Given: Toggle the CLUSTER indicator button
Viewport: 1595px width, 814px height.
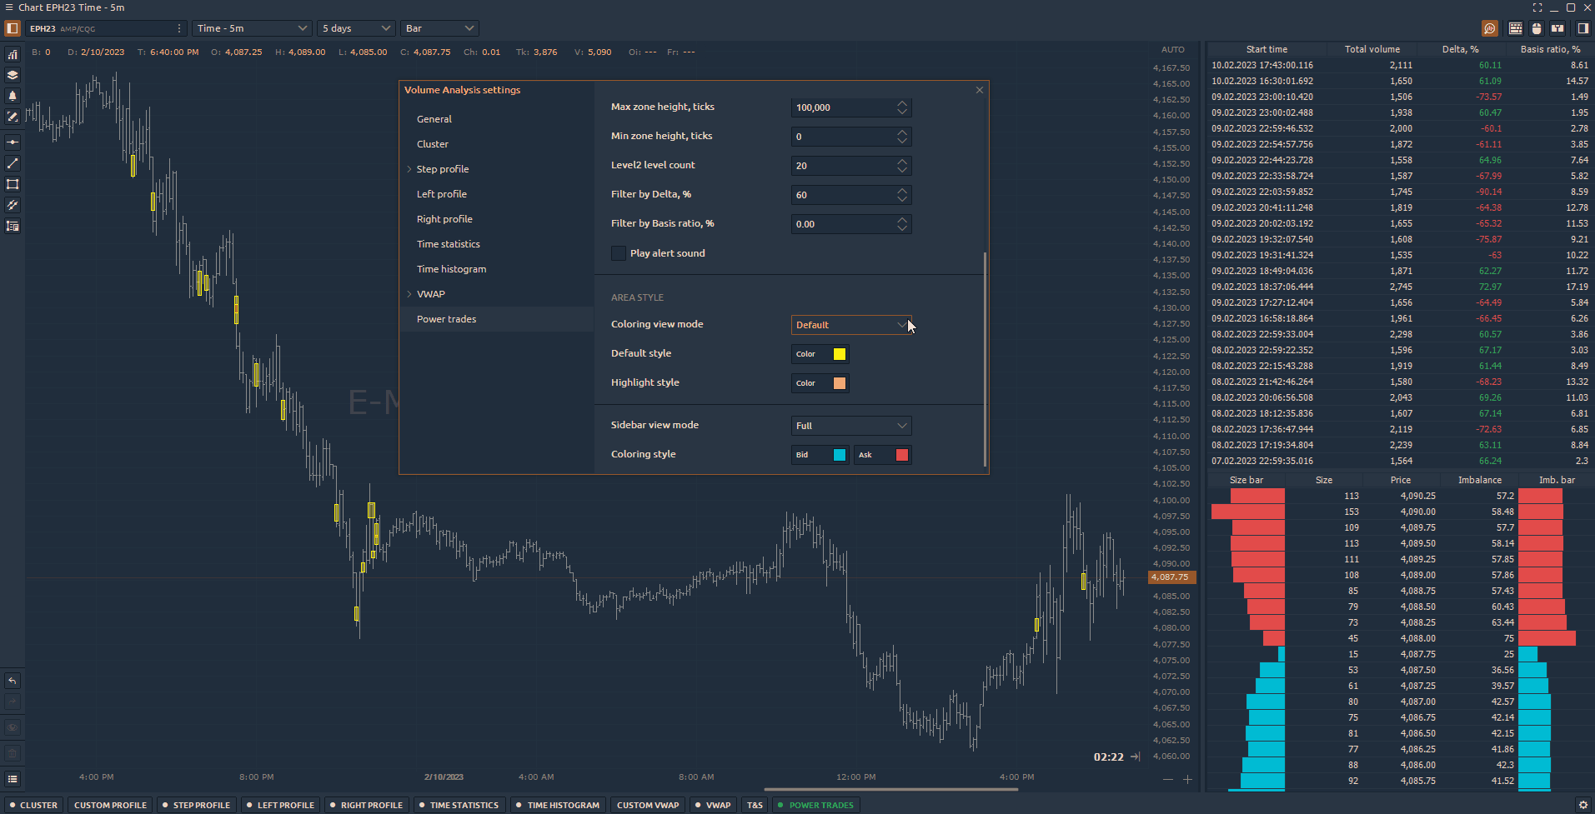Looking at the screenshot, I should [x=33, y=805].
